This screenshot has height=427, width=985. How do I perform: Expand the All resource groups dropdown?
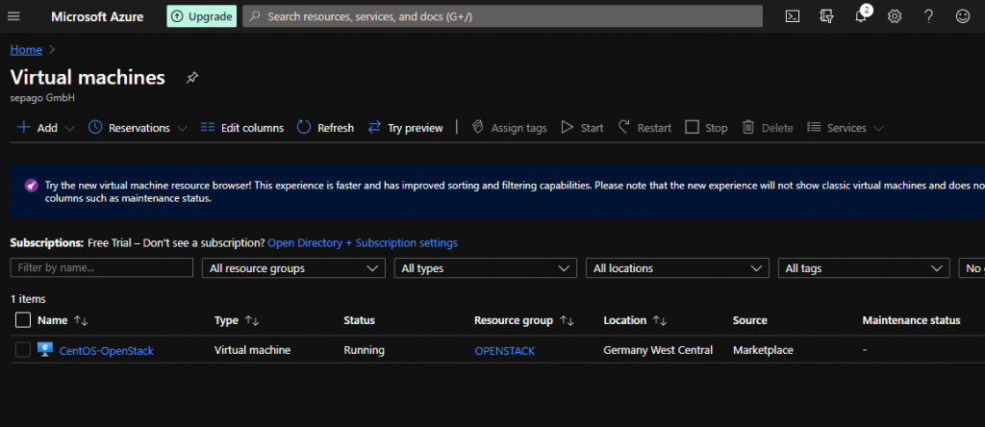click(x=293, y=268)
